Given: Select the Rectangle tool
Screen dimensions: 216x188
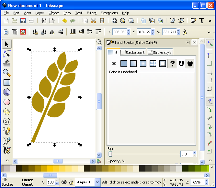Looking at the screenshot, I should tap(7, 83).
